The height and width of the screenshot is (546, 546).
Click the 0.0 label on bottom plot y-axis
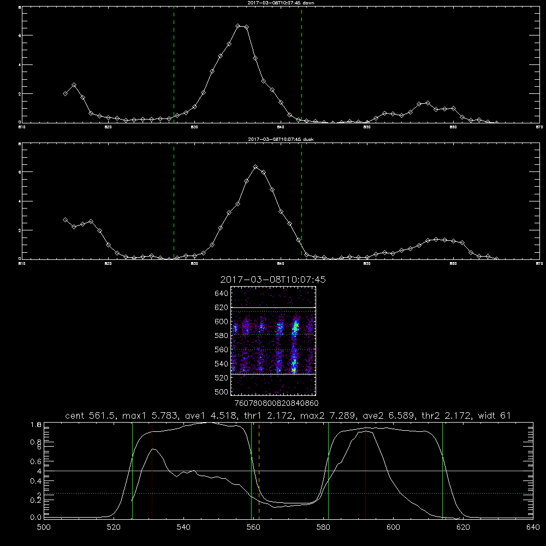coord(36,518)
